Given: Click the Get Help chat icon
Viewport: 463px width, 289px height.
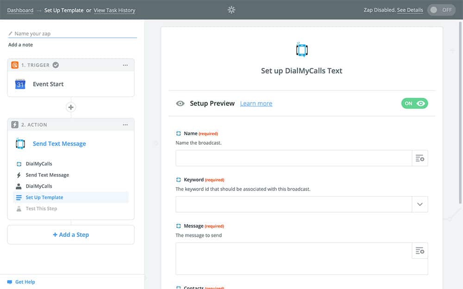Looking at the screenshot, I should [10, 282].
